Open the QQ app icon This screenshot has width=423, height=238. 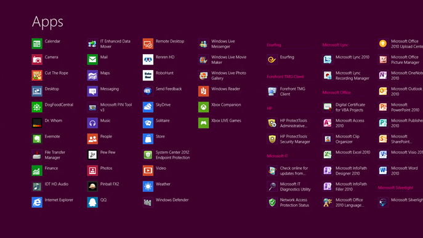click(x=92, y=202)
